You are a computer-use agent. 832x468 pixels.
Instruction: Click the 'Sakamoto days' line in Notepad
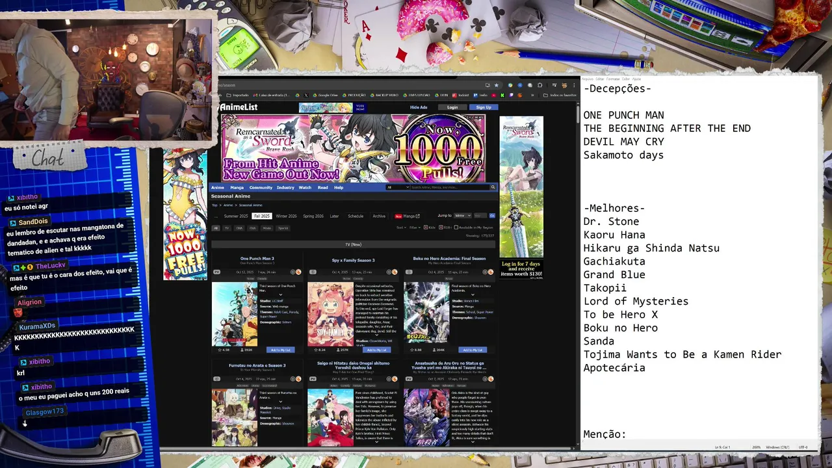pos(623,155)
